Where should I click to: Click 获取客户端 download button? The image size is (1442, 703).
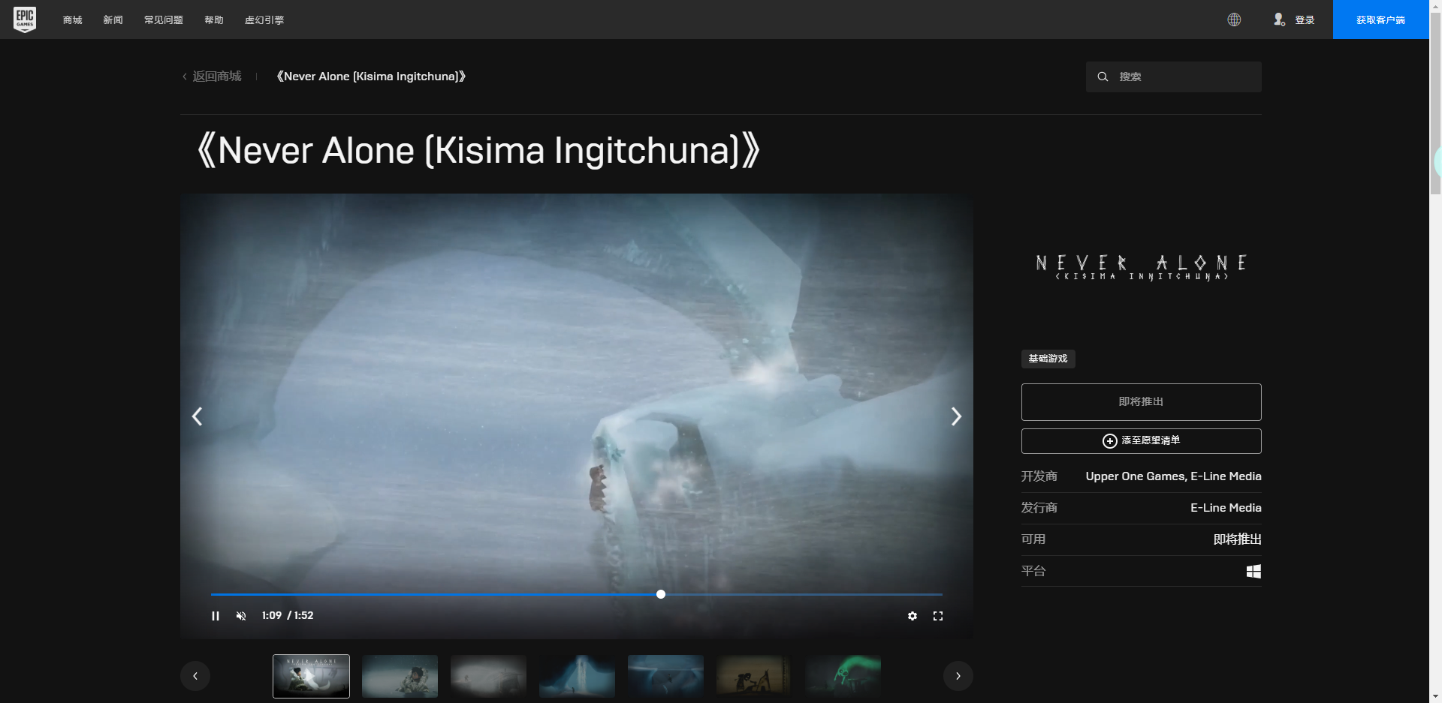pyautogui.click(x=1380, y=20)
